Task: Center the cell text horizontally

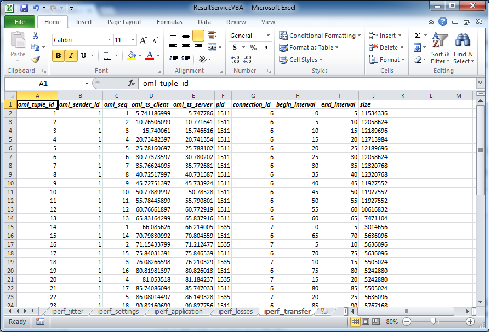Action: tap(186, 48)
